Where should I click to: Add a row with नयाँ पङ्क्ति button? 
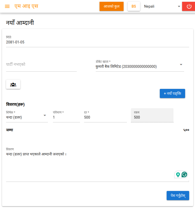coord(172,93)
